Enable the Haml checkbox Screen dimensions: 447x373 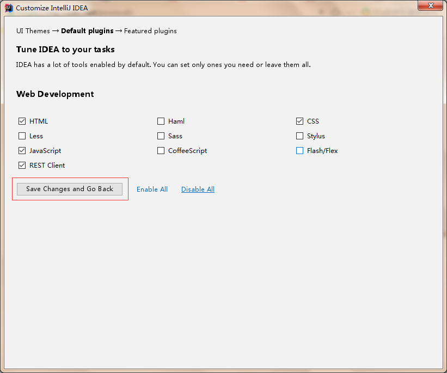(x=161, y=121)
